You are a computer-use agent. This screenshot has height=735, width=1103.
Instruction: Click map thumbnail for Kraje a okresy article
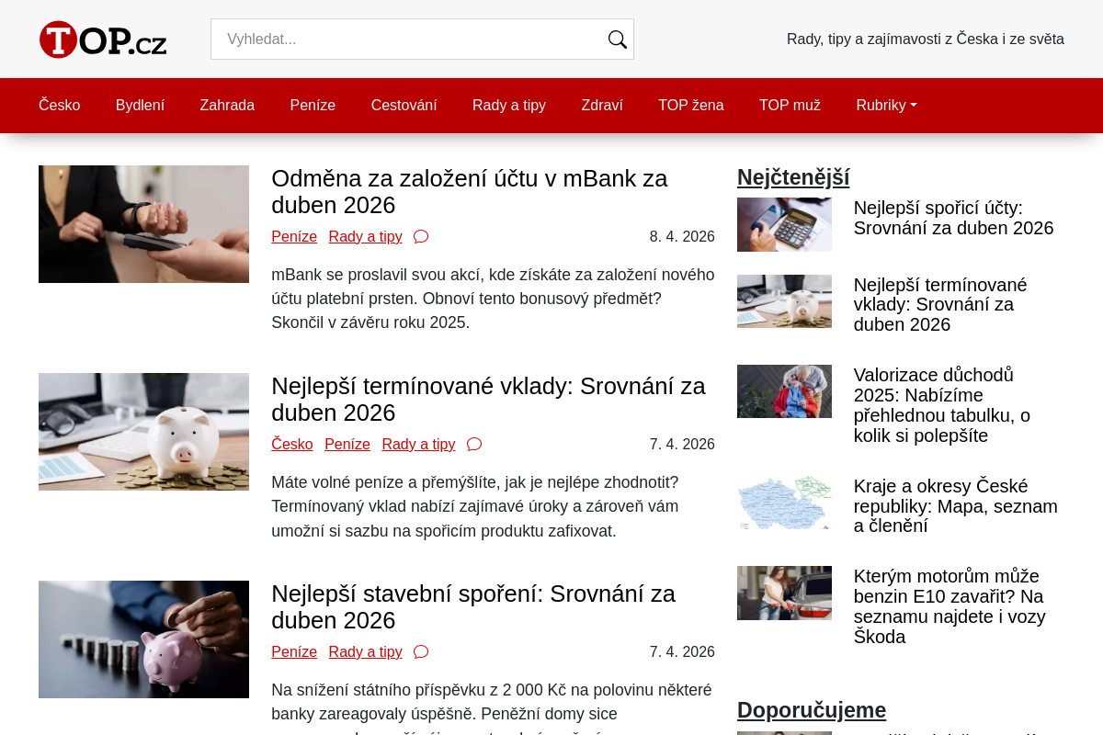784,502
